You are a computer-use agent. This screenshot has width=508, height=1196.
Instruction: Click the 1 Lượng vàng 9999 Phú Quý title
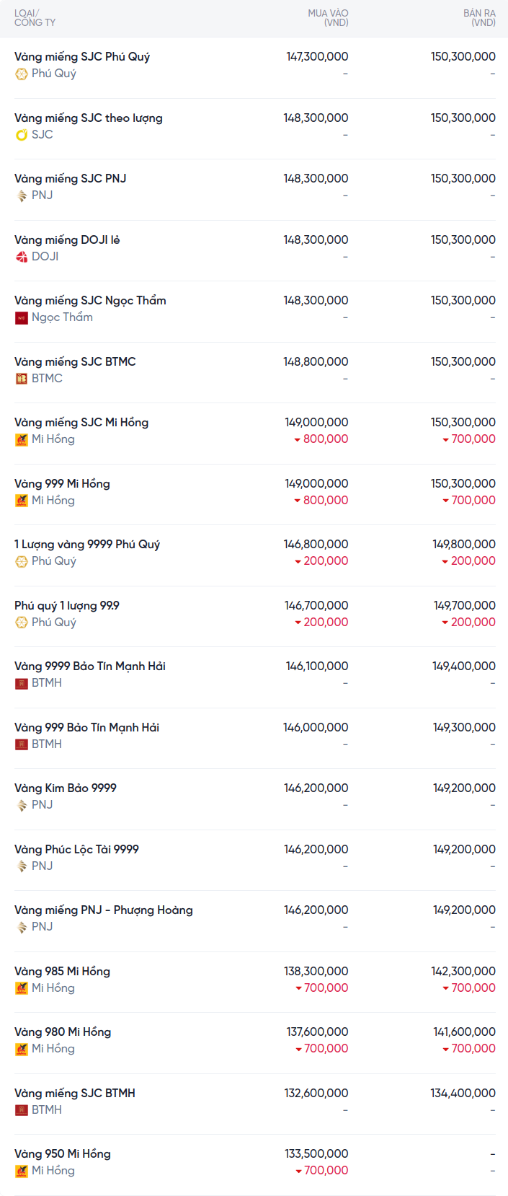(87, 544)
